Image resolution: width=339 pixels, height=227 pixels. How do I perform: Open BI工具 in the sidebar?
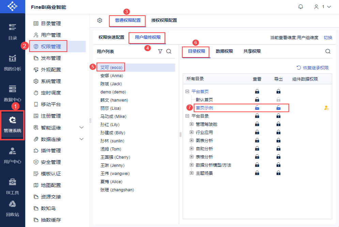(13, 187)
